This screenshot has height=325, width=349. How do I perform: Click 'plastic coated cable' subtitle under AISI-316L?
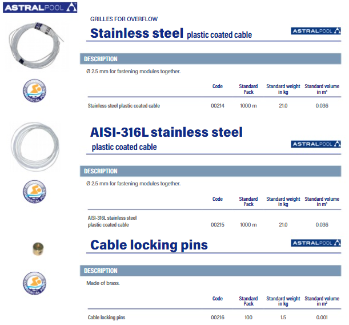click(x=124, y=147)
